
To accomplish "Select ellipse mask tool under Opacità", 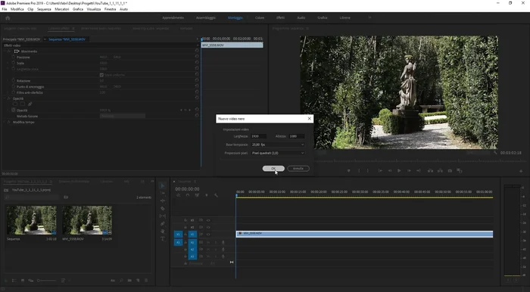I will [15, 104].
